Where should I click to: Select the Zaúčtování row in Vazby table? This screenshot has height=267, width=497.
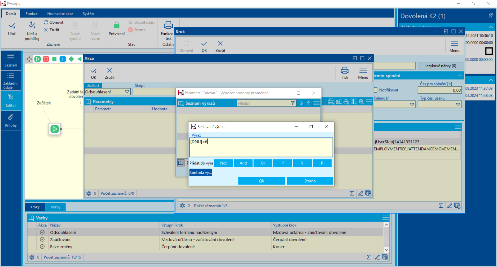tap(205, 240)
